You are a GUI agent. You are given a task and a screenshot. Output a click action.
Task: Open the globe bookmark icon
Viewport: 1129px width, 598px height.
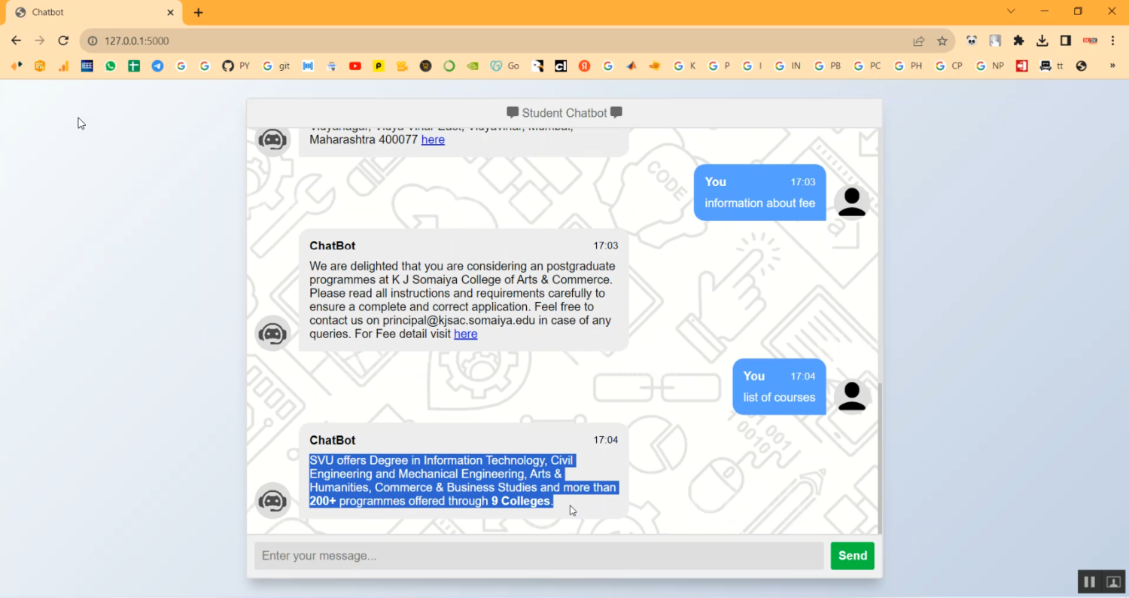tap(1082, 66)
